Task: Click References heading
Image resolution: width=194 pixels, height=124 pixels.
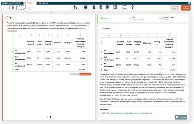Action: point(104,110)
